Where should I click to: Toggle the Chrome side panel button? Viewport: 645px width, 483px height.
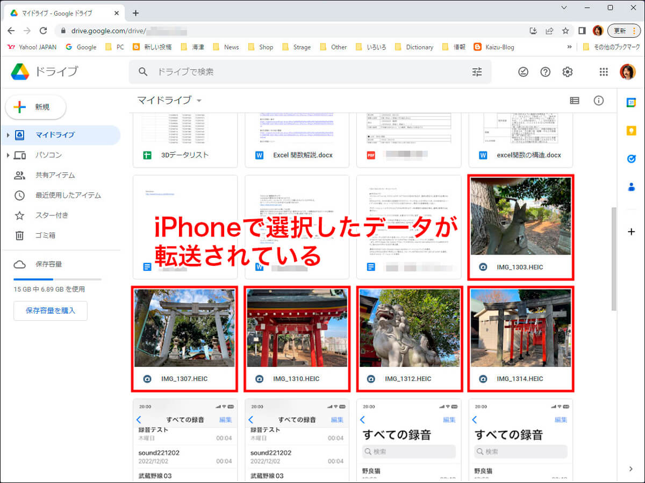tap(582, 31)
